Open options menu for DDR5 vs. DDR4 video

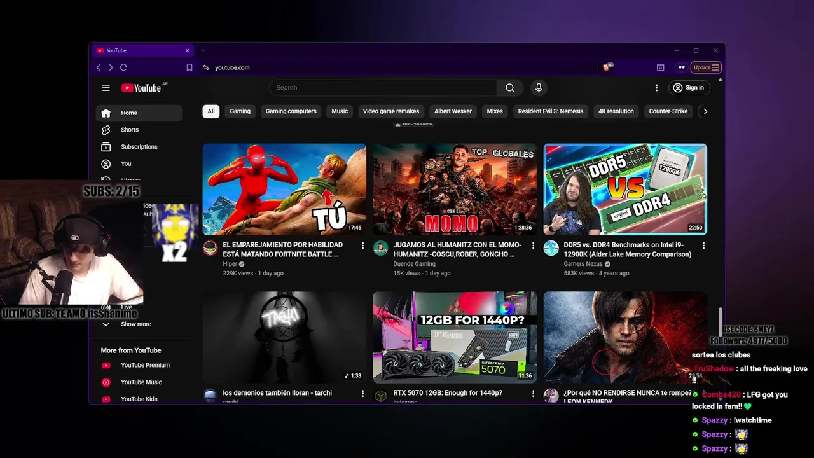pos(703,246)
